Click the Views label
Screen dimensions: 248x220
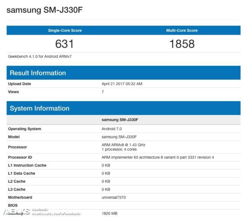13,92
